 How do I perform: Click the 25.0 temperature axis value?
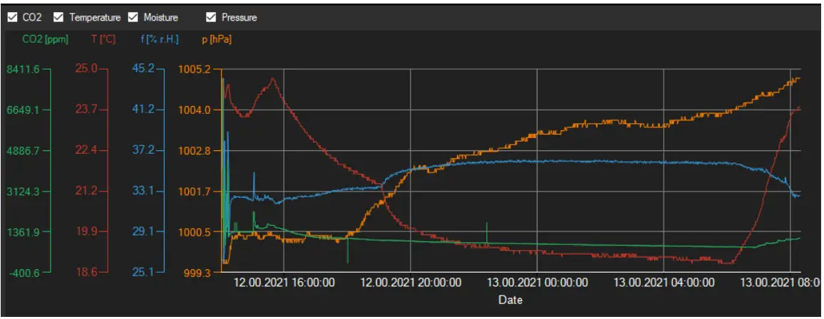pos(85,69)
